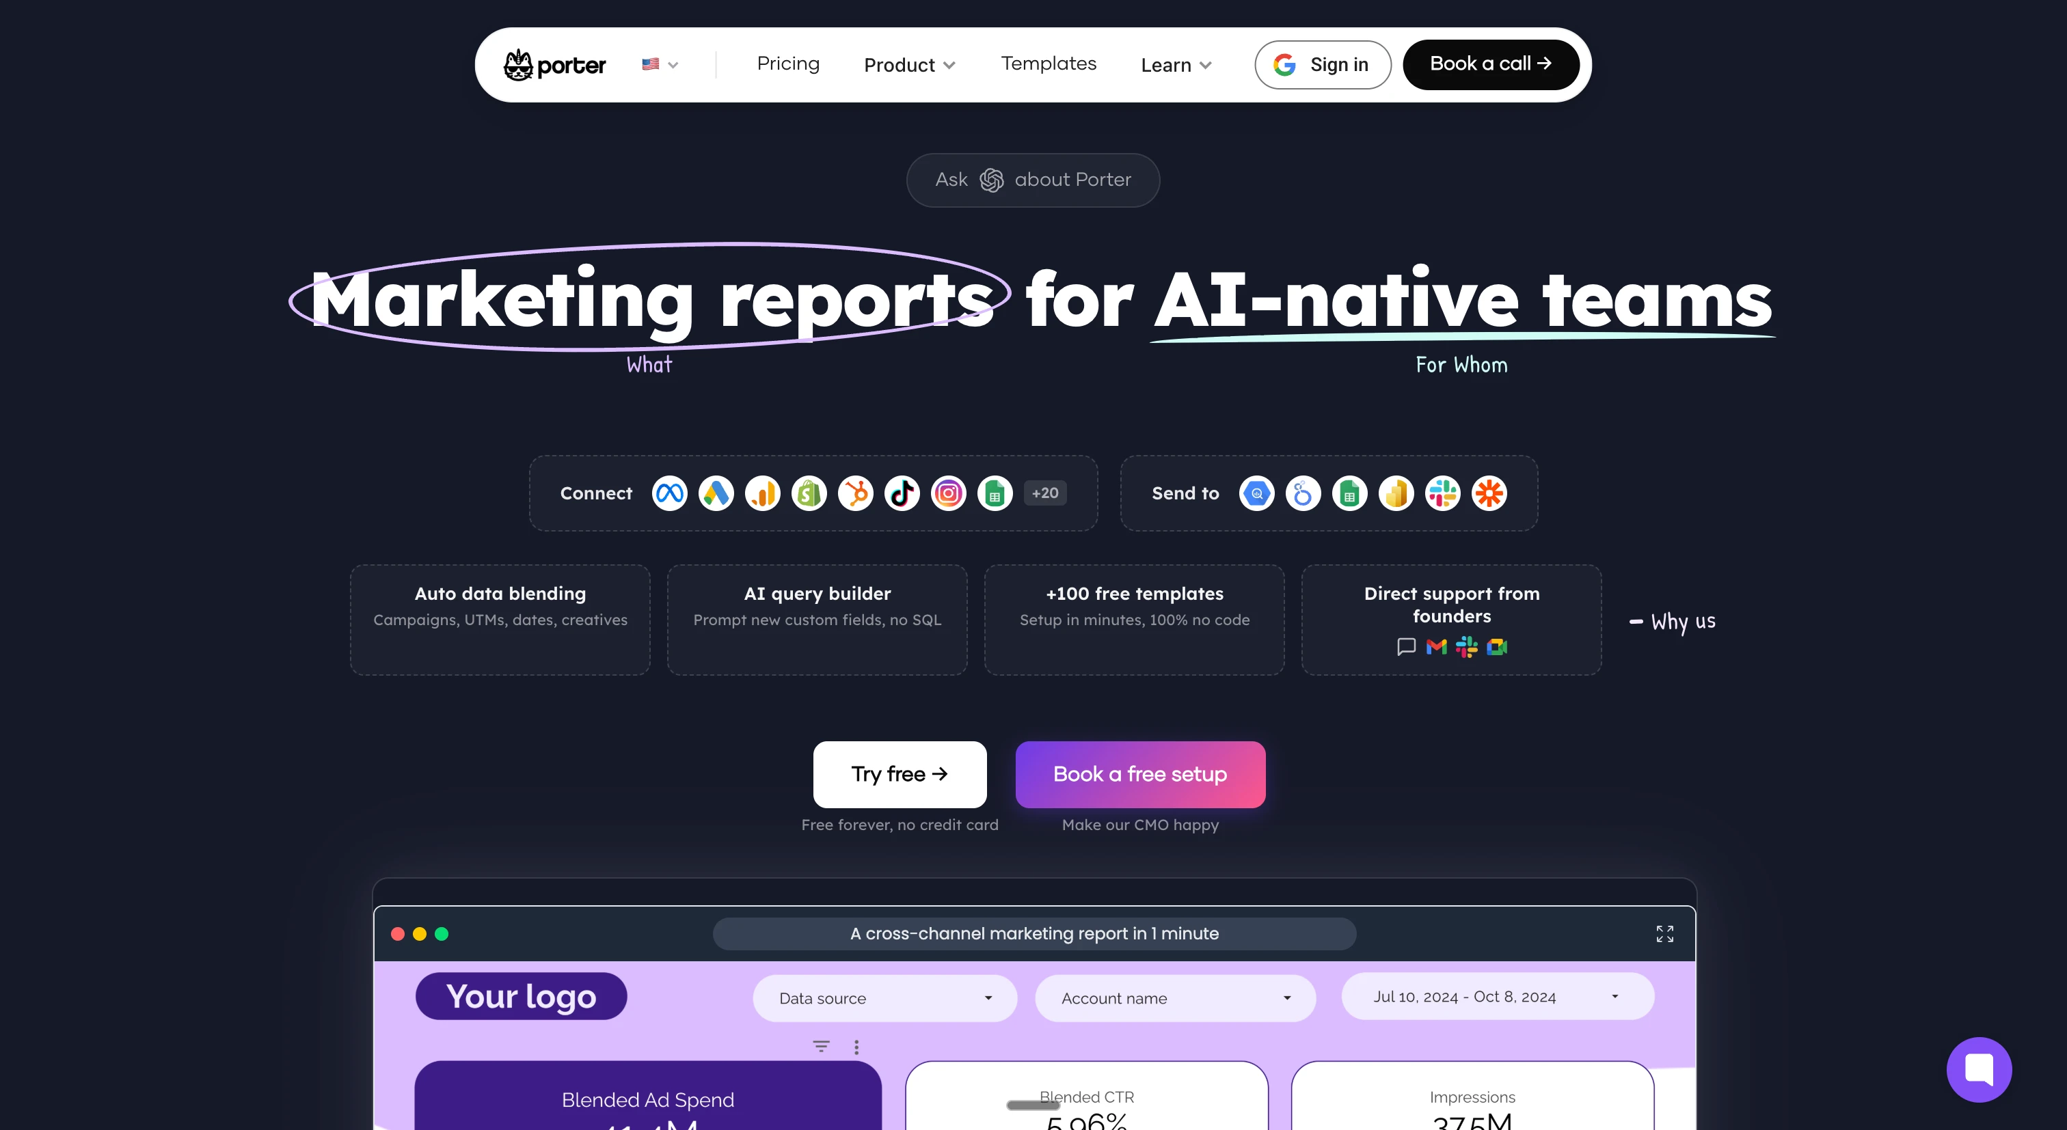Click the Zapier destination icon
Screen dimensions: 2067x1130
[1489, 493]
